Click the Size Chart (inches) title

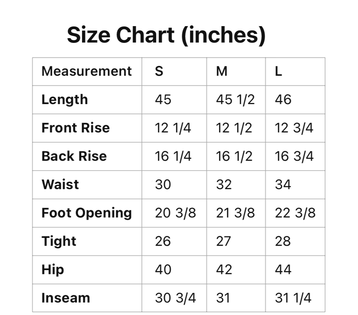point(166,35)
